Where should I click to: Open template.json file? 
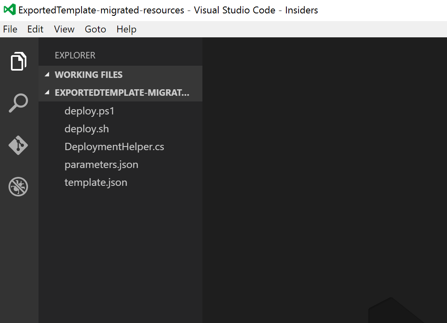(120, 183)
